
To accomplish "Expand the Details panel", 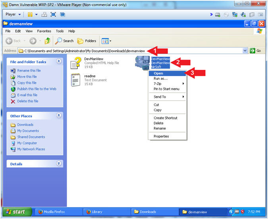I will coord(59,163).
